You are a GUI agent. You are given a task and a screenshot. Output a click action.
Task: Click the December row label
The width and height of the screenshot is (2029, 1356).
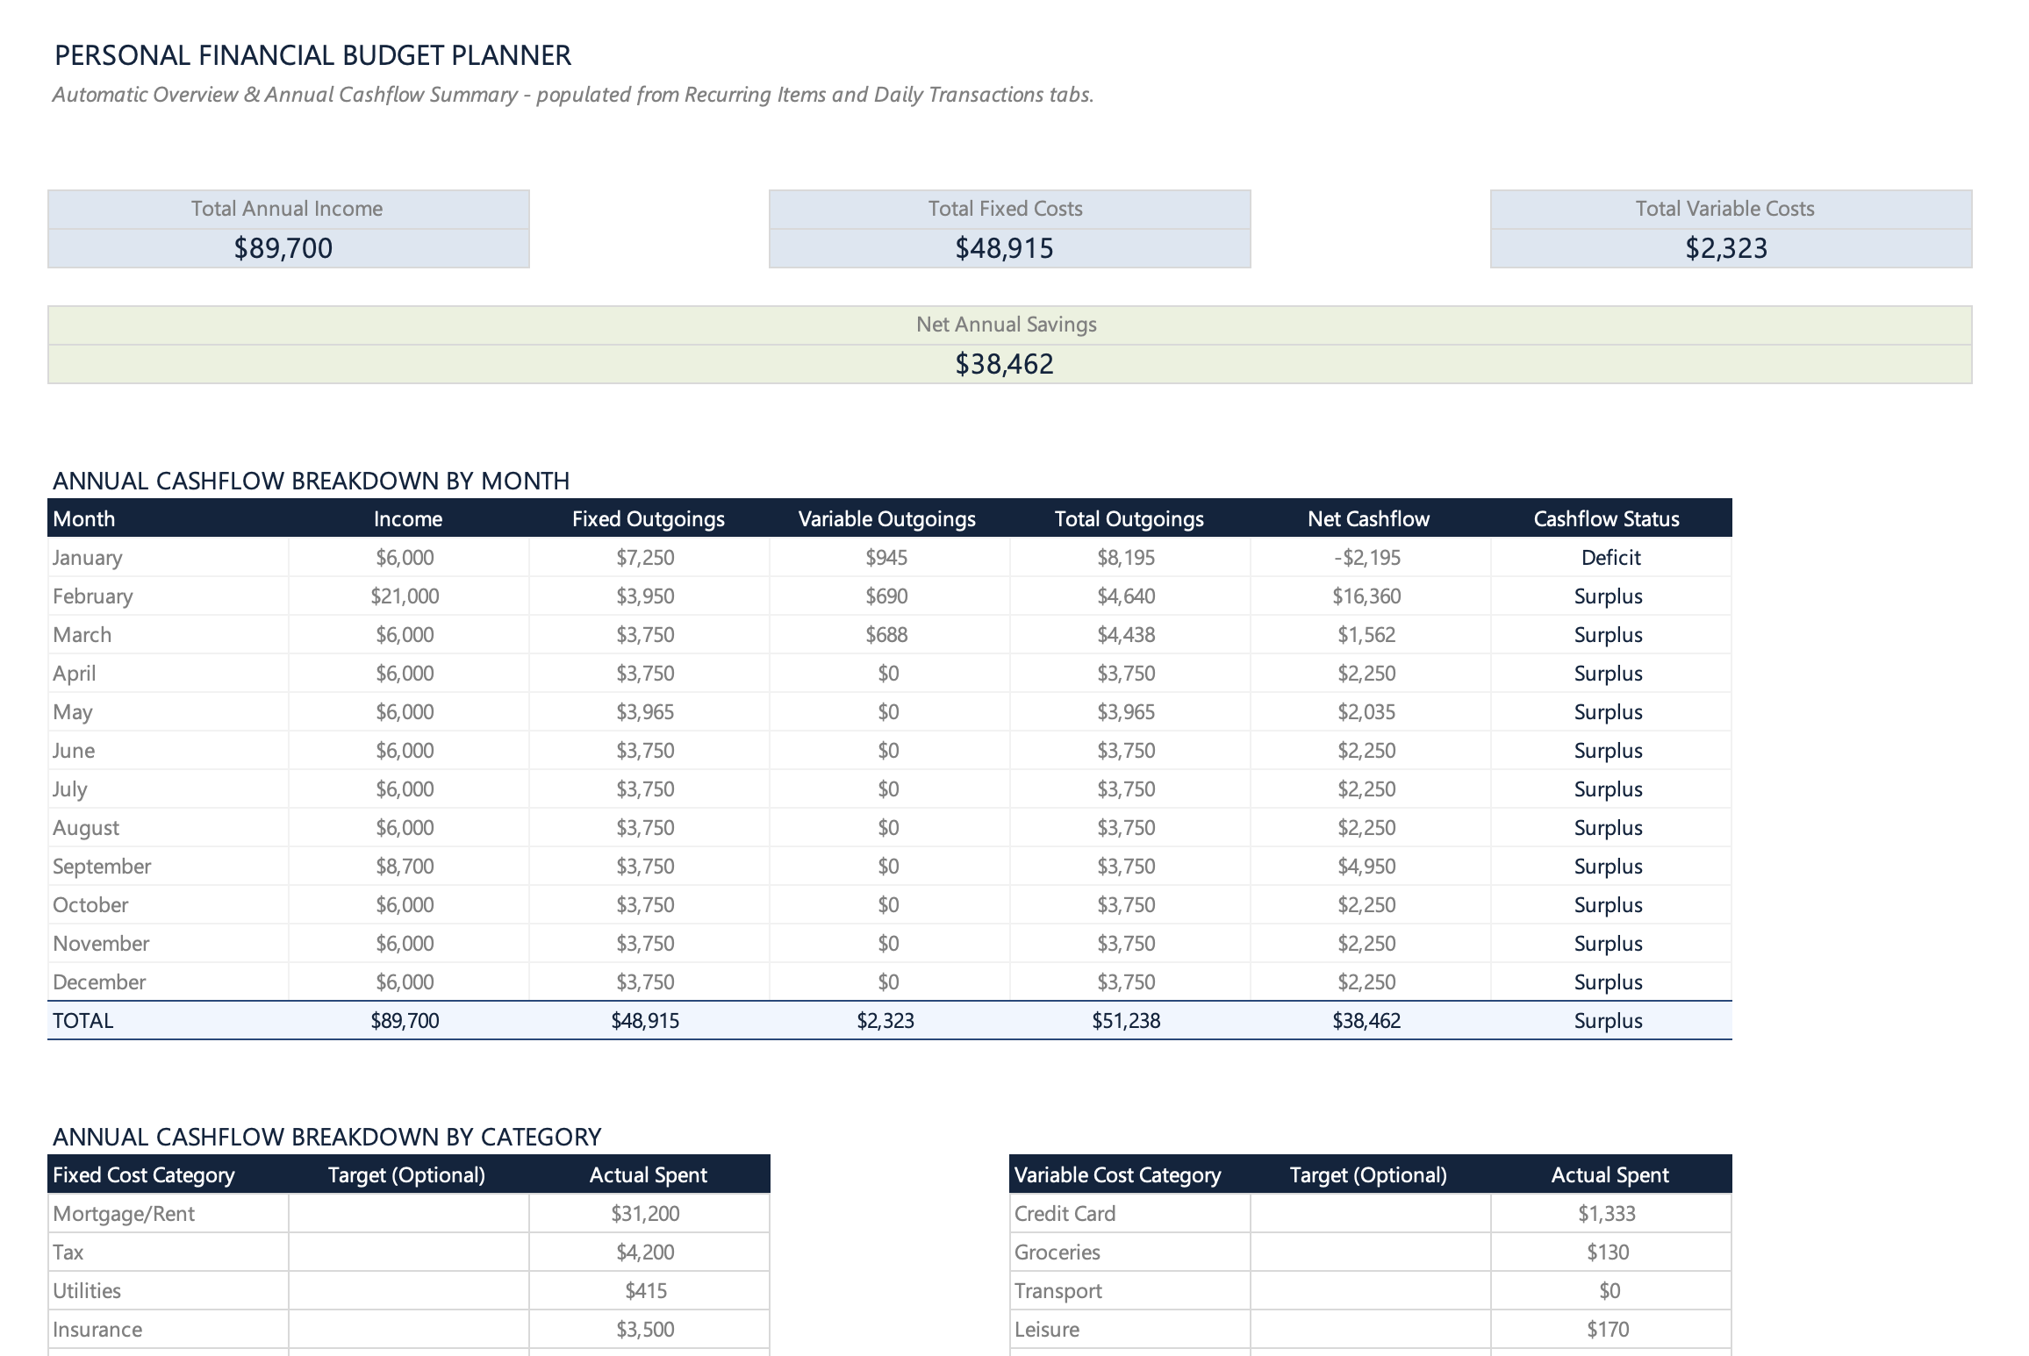(99, 982)
